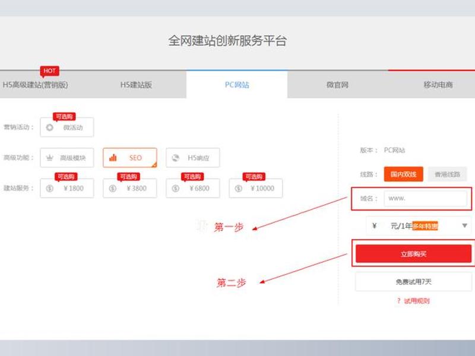Viewport: 475px width, 356px height.
Task: Click the question mark beside 试用规则
Action: 398,301
